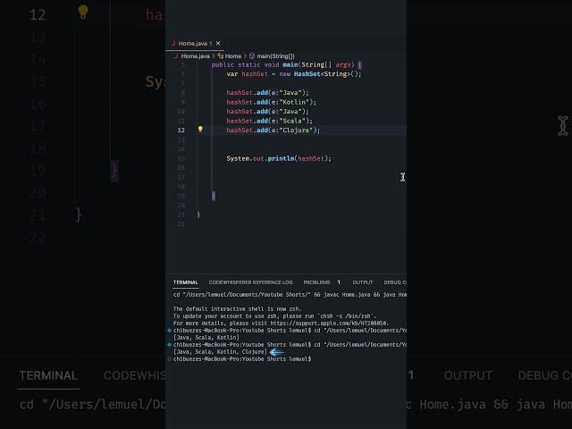Click the blue arrow next to the Clojure output
This screenshot has width=572, height=429.
pos(277,351)
